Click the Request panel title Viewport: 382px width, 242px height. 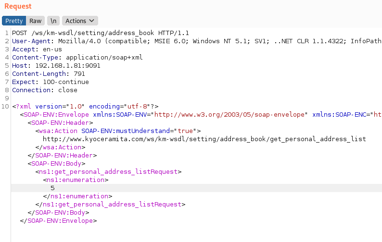[x=18, y=6]
